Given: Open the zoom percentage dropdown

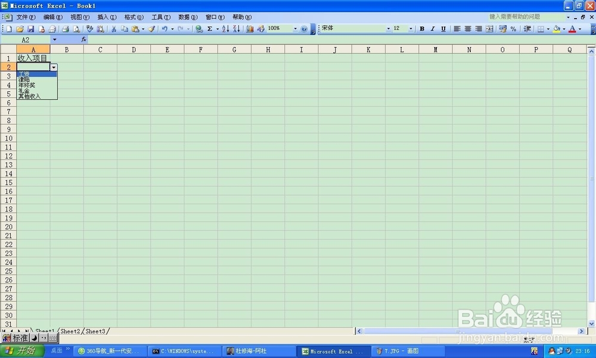Looking at the screenshot, I should [295, 29].
